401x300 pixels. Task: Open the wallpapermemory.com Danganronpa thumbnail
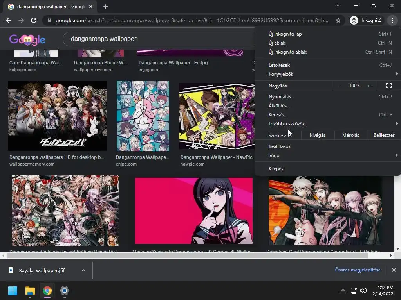pyautogui.click(x=57, y=116)
